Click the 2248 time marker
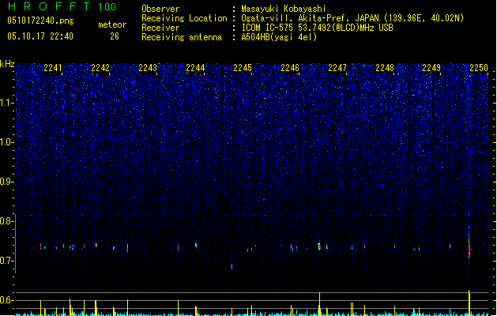497x316 pixels. 385,68
